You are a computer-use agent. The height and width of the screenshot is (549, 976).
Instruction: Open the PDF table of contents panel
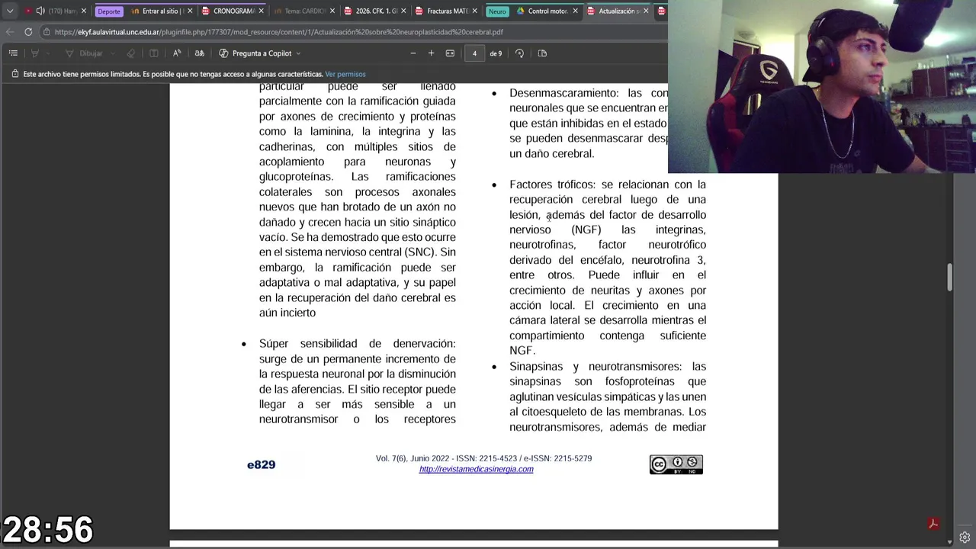coord(13,53)
